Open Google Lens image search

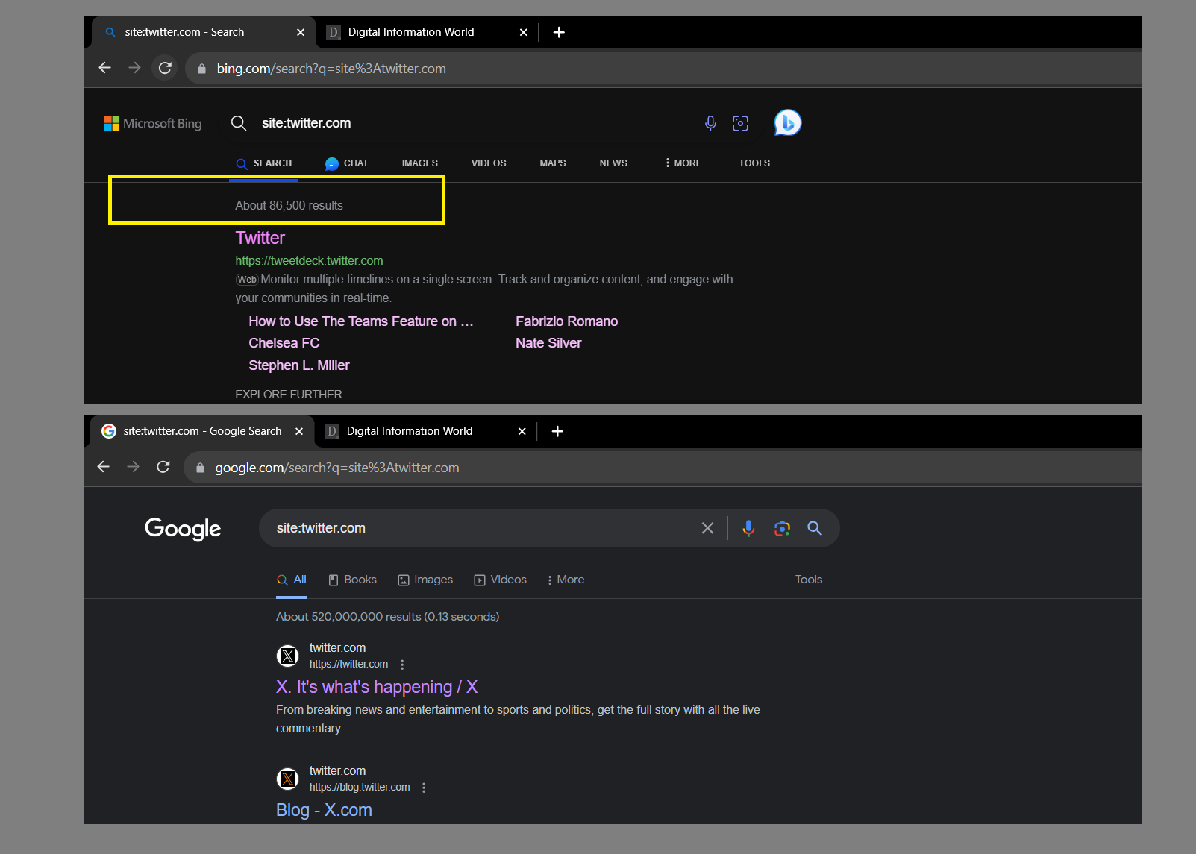pyautogui.click(x=782, y=528)
